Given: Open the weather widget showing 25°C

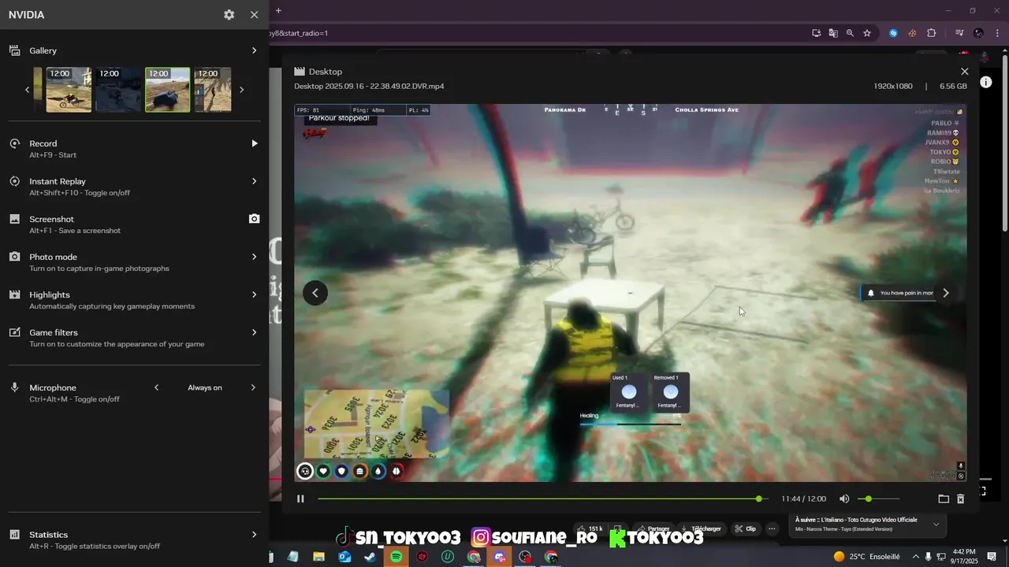Looking at the screenshot, I should coord(866,557).
